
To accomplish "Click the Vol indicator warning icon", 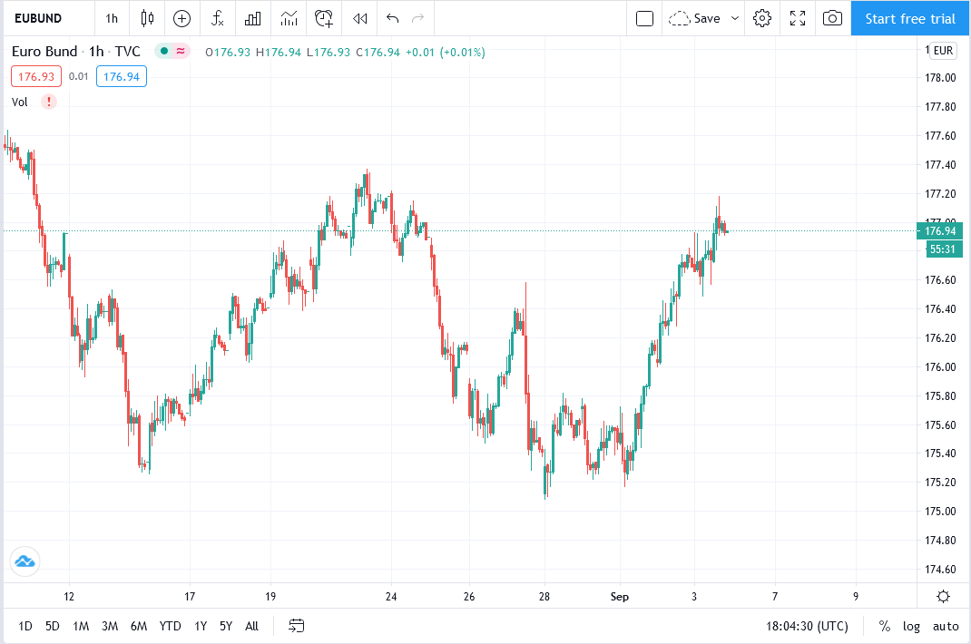I will [x=49, y=102].
